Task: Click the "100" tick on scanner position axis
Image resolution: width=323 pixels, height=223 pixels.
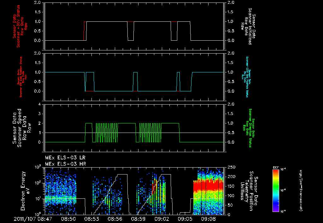Action: point(231,196)
